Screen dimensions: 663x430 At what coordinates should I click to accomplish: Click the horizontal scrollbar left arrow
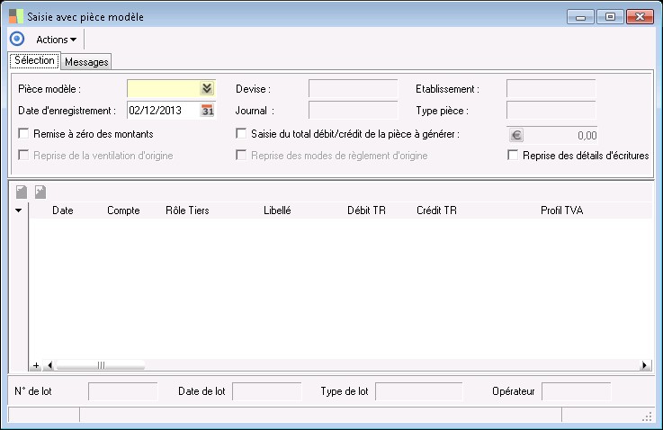click(49, 365)
